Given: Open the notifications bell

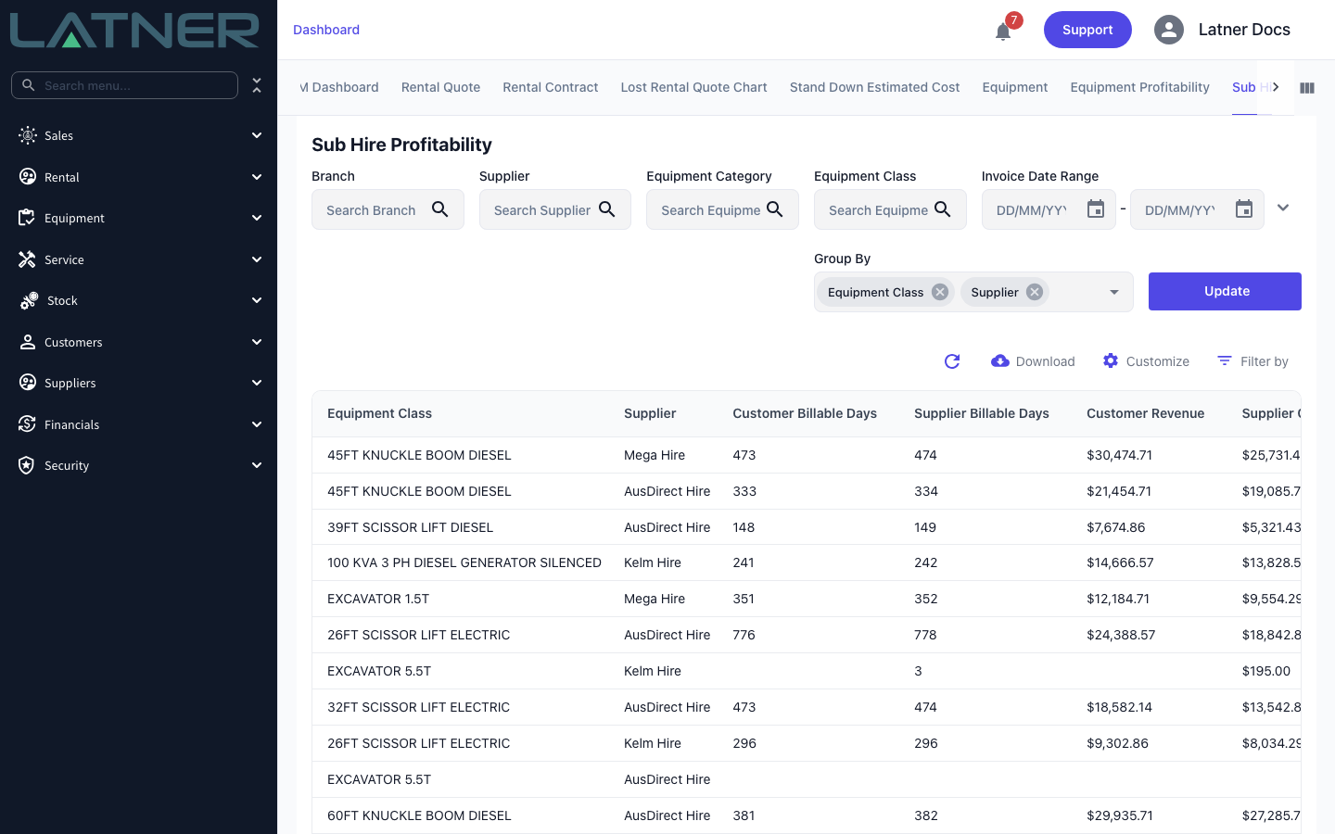Looking at the screenshot, I should click(1003, 32).
